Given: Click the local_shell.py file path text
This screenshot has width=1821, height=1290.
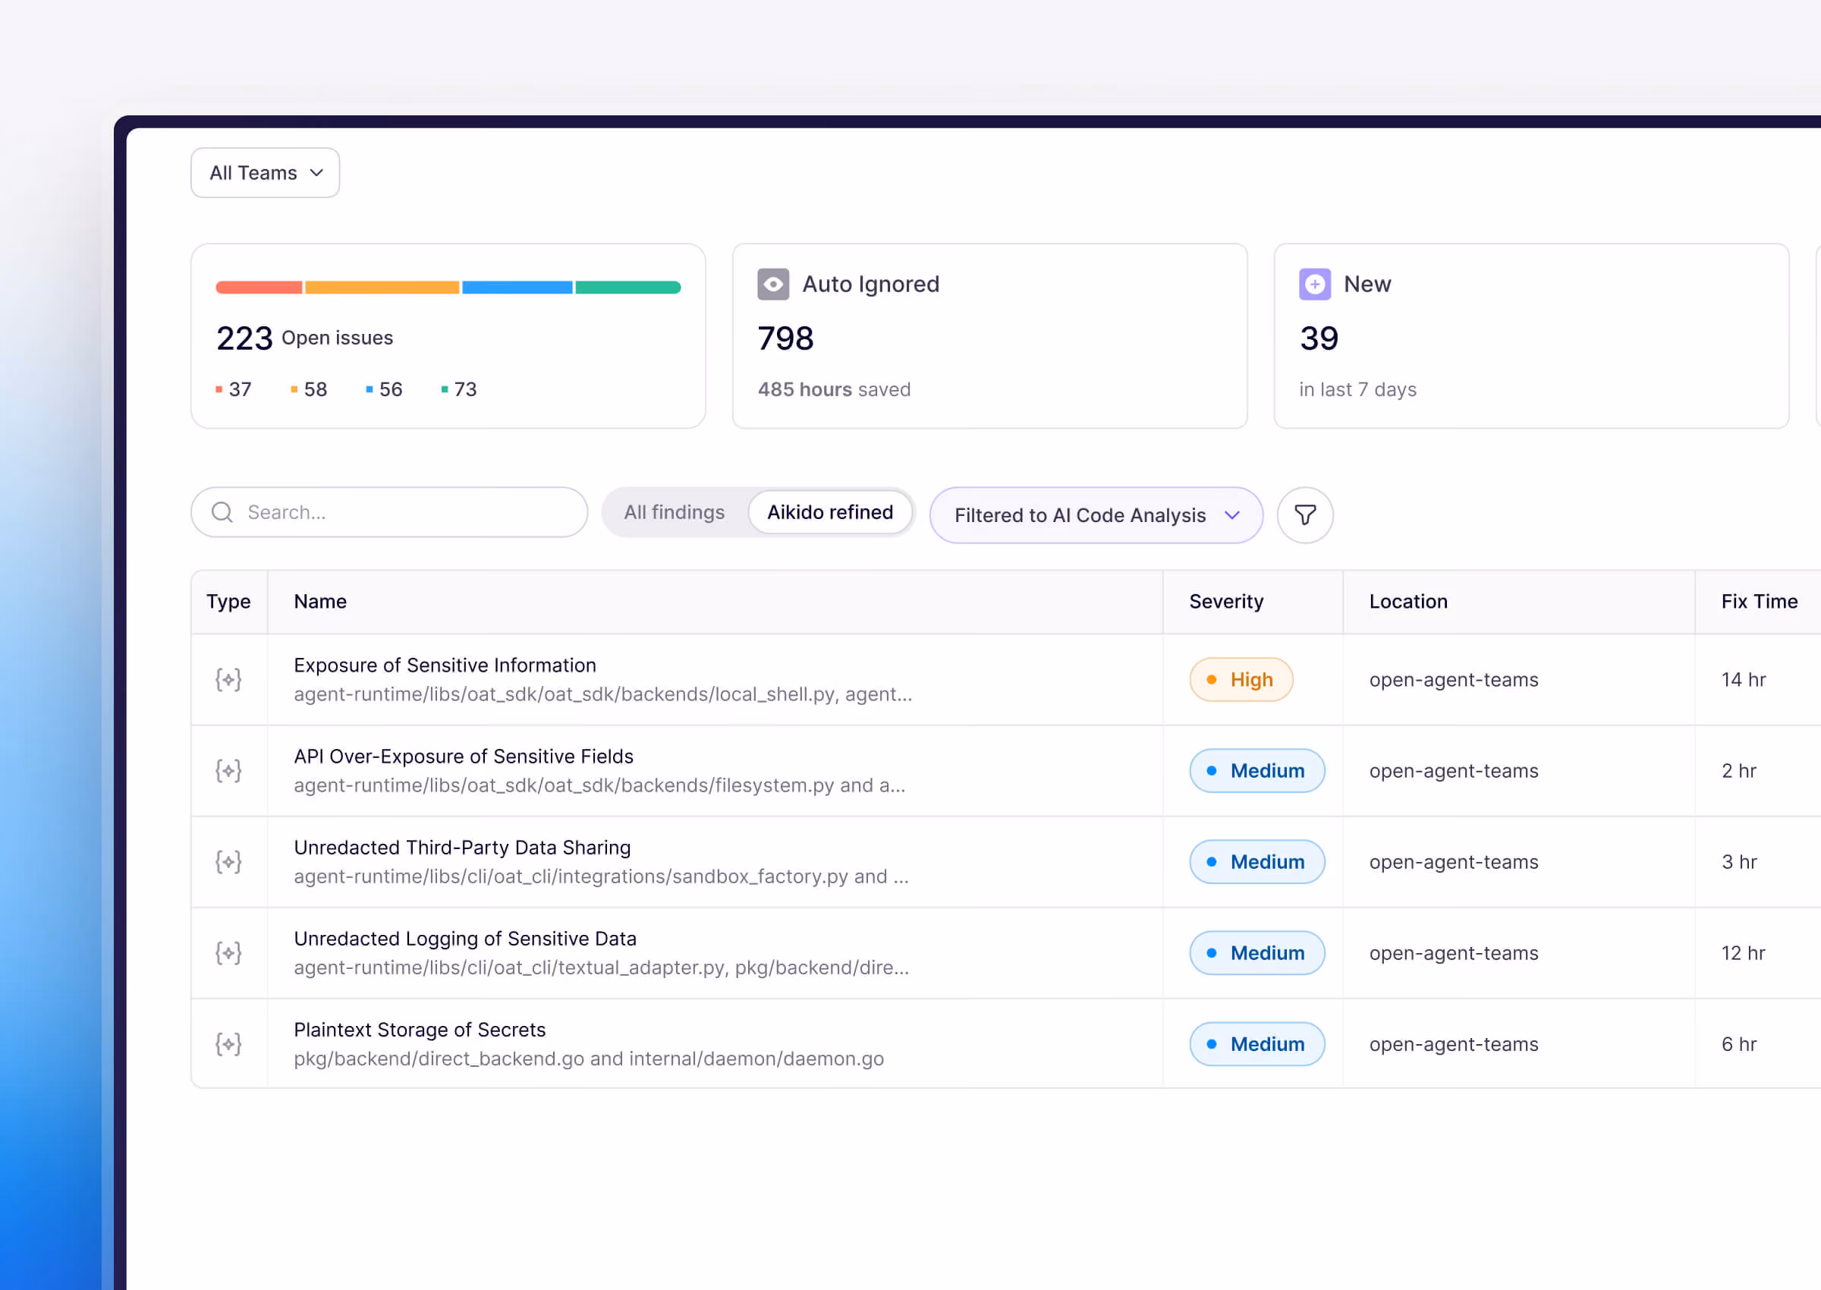Looking at the screenshot, I should tap(602, 694).
